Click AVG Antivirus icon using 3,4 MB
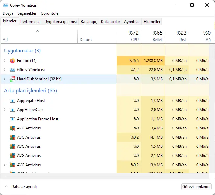The width and height of the screenshot is (215, 195). click(x=12, y=128)
